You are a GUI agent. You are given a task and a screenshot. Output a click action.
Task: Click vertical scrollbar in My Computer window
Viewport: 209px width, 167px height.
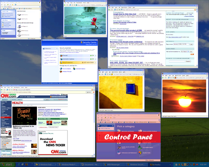pos(40,23)
